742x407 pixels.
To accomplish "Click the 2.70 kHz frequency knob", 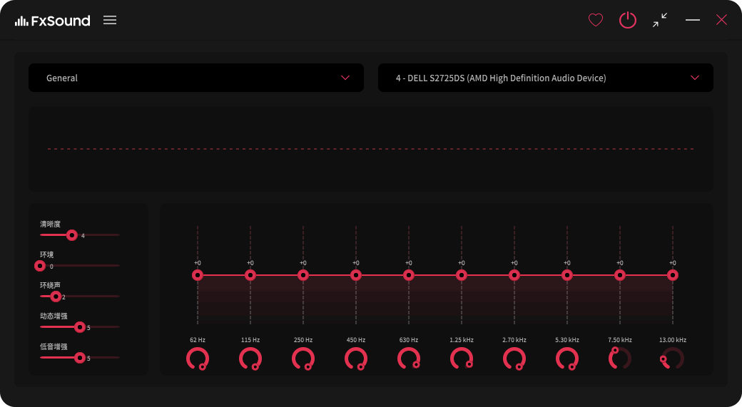I will (x=514, y=359).
